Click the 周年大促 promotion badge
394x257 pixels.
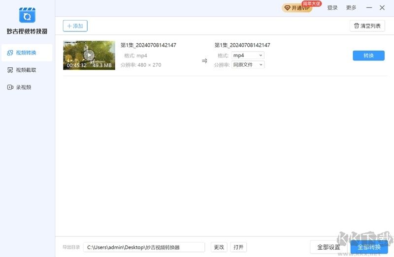click(312, 3)
